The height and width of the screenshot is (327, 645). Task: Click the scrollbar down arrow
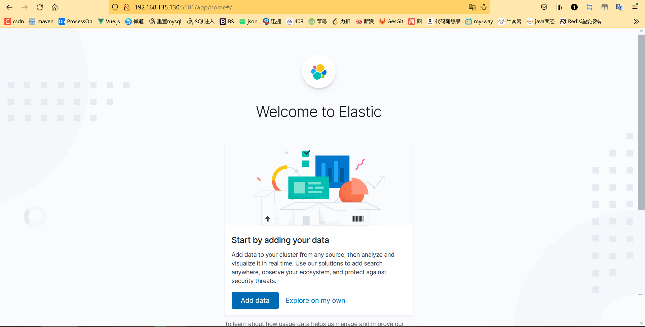(641, 323)
